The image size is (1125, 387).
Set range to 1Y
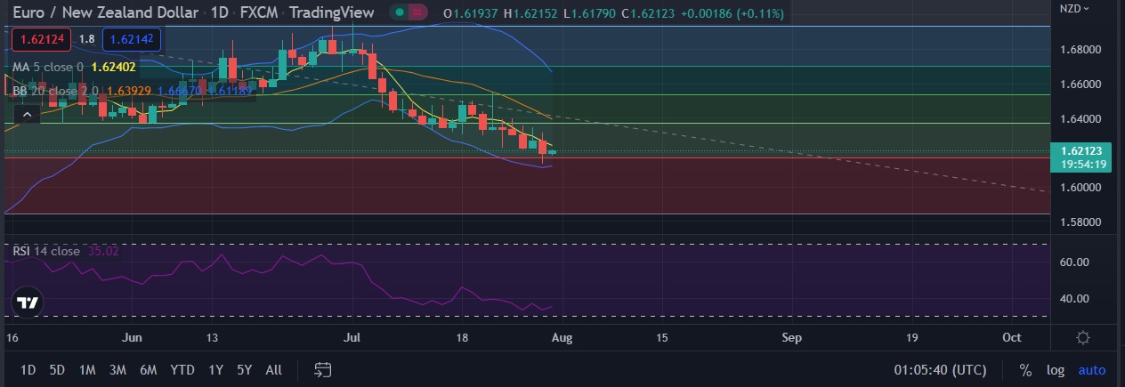(215, 369)
